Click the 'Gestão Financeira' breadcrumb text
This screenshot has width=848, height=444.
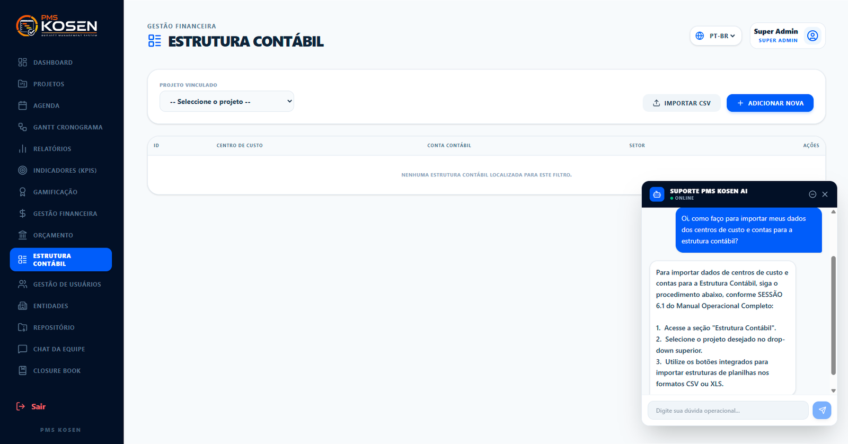pyautogui.click(x=182, y=26)
